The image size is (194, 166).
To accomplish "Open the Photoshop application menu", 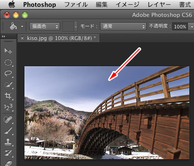I will point(39,5).
